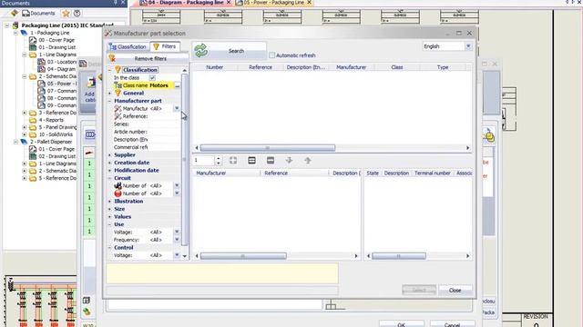This screenshot has height=327, width=583.
Task: Toggle the In the class checkbox
Action: pos(152,77)
